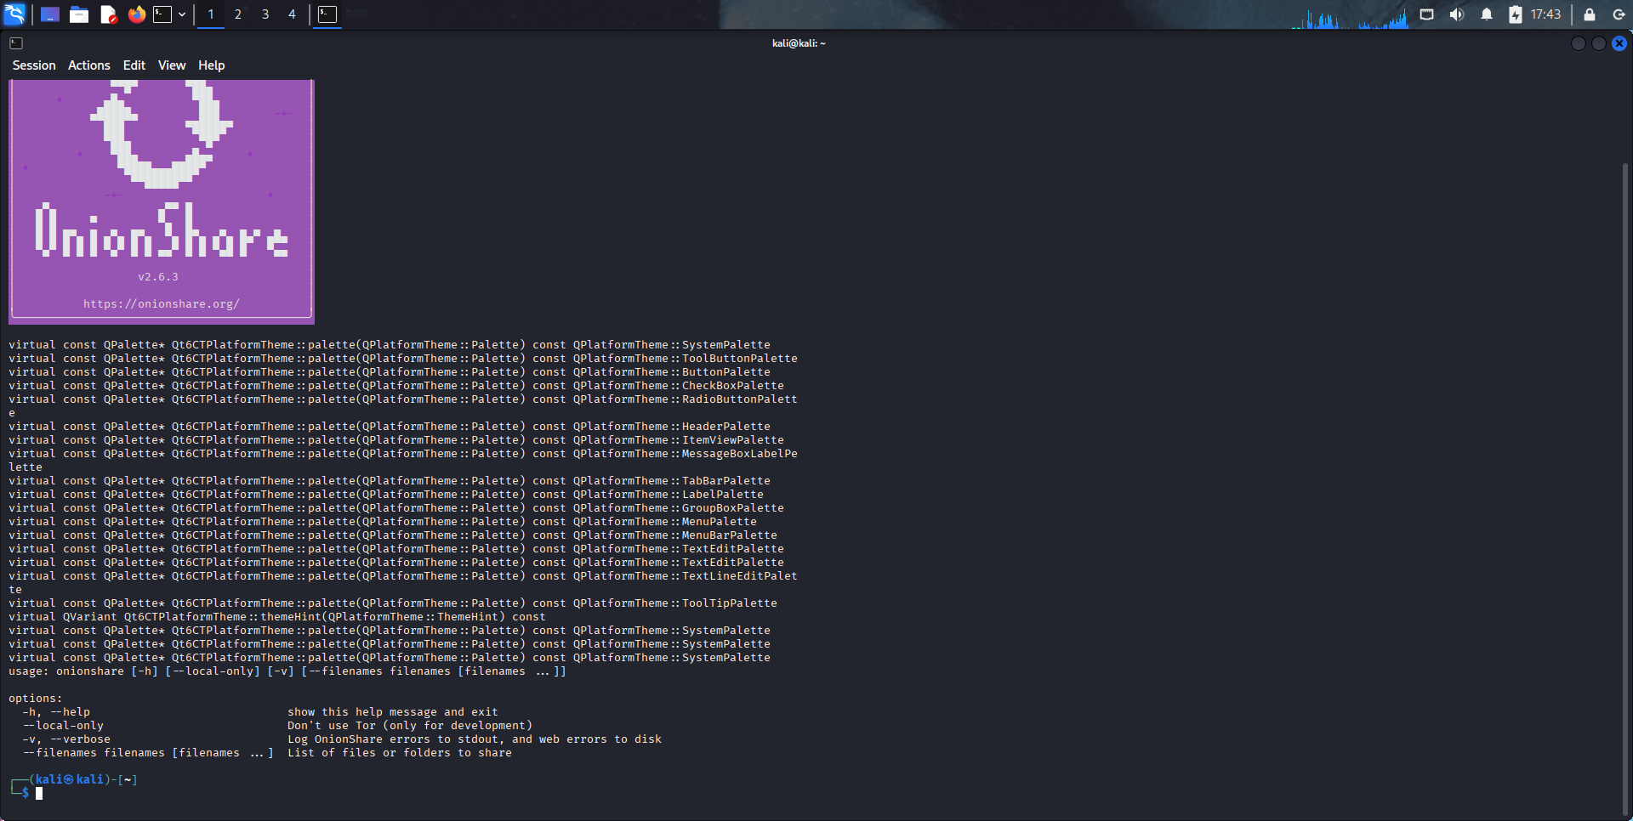This screenshot has height=821, width=1633.
Task: Minimize the kali@kali terminal window
Action: click(1579, 43)
